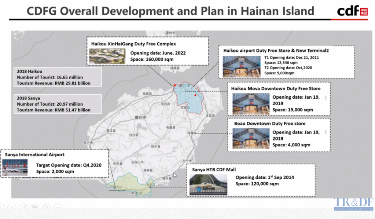The image size is (375, 219).
Task: Click the blue Haikou region on map
Action: (187, 97)
